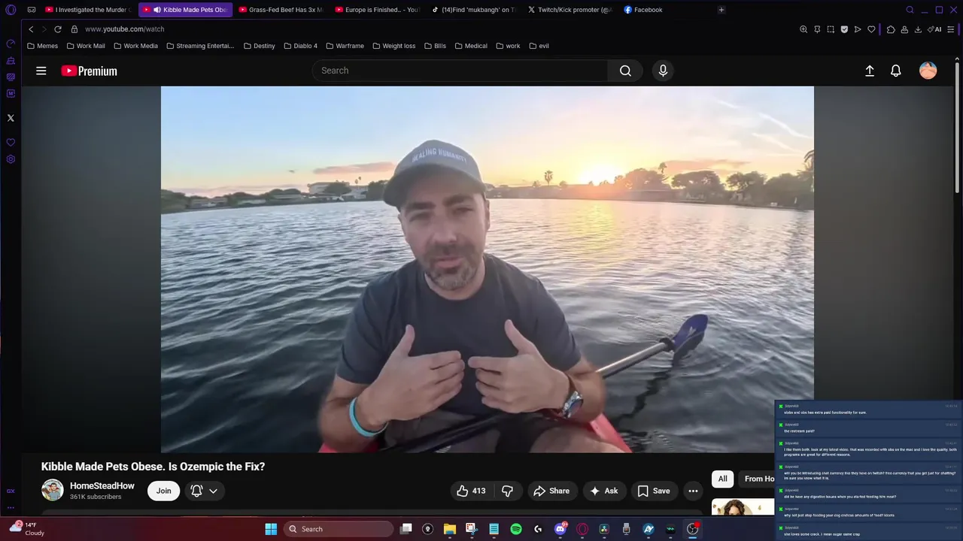Activate voice search microphone
The image size is (963, 541).
(x=663, y=71)
